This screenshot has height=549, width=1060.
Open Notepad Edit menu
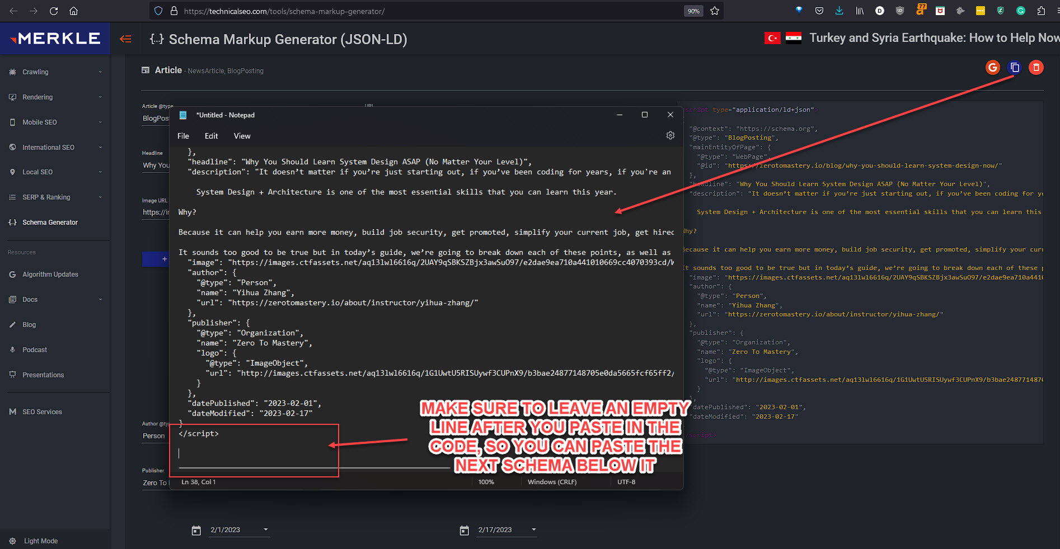[x=211, y=136]
